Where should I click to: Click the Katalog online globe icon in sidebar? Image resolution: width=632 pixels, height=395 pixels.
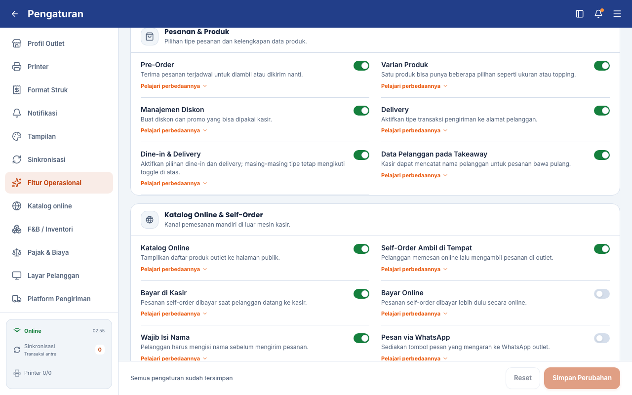17,206
